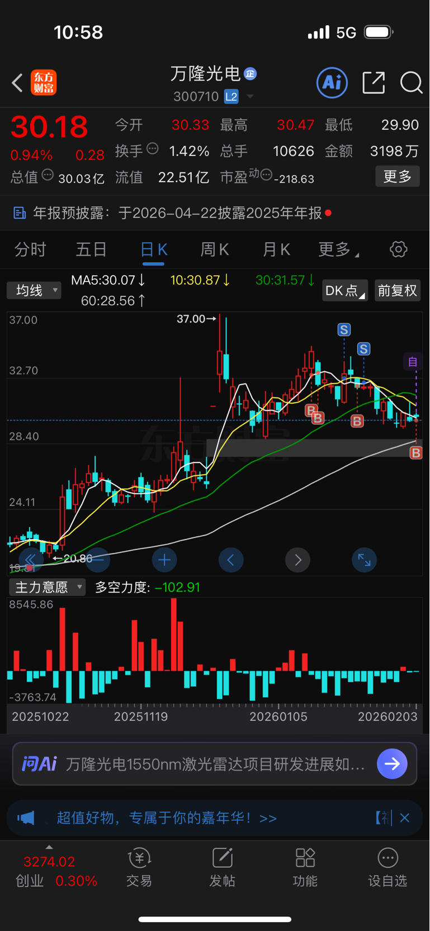
Task: Tap 设自选 add to watchlist
Action: click(388, 868)
